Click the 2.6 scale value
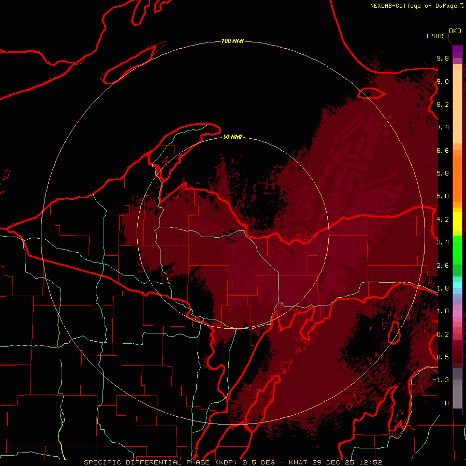Viewport: 466px width, 466px height. [x=443, y=266]
